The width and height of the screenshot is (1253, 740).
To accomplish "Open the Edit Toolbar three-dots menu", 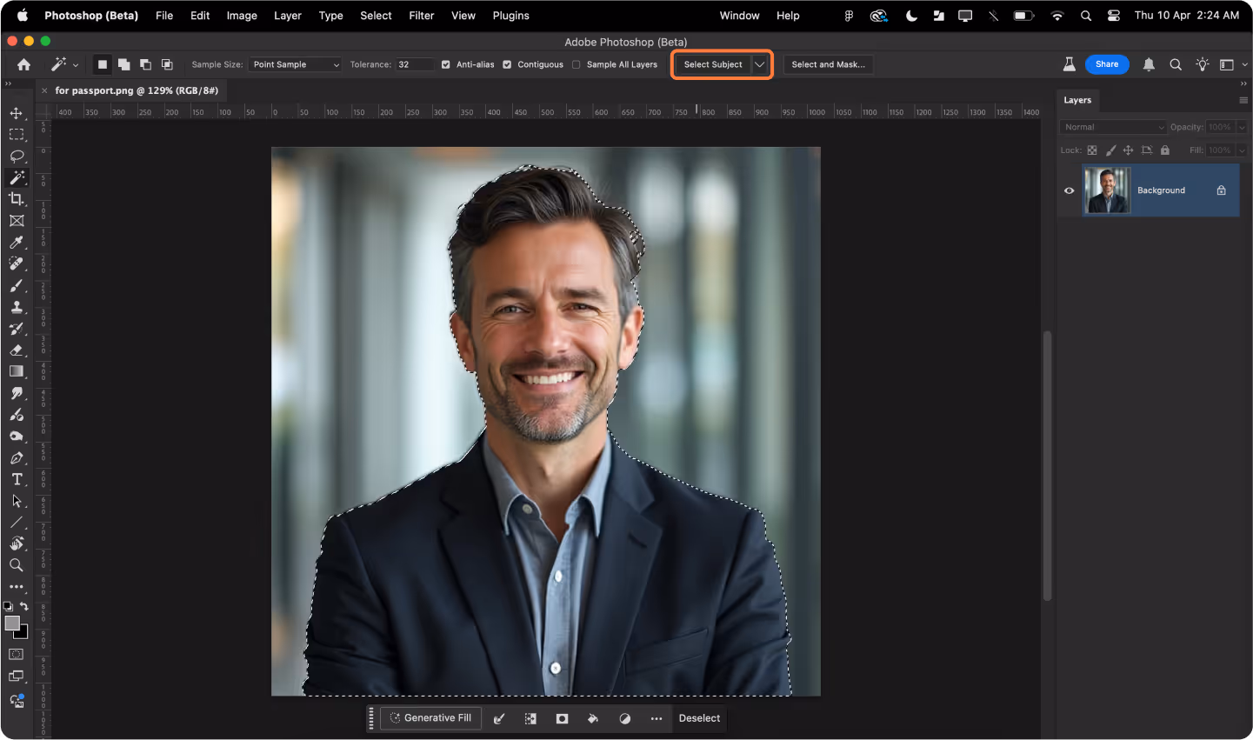I will tap(17, 587).
